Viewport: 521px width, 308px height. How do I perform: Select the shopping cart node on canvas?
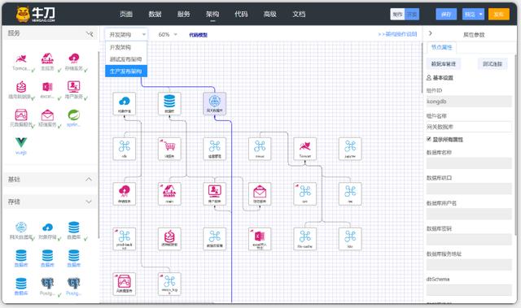pos(169,149)
